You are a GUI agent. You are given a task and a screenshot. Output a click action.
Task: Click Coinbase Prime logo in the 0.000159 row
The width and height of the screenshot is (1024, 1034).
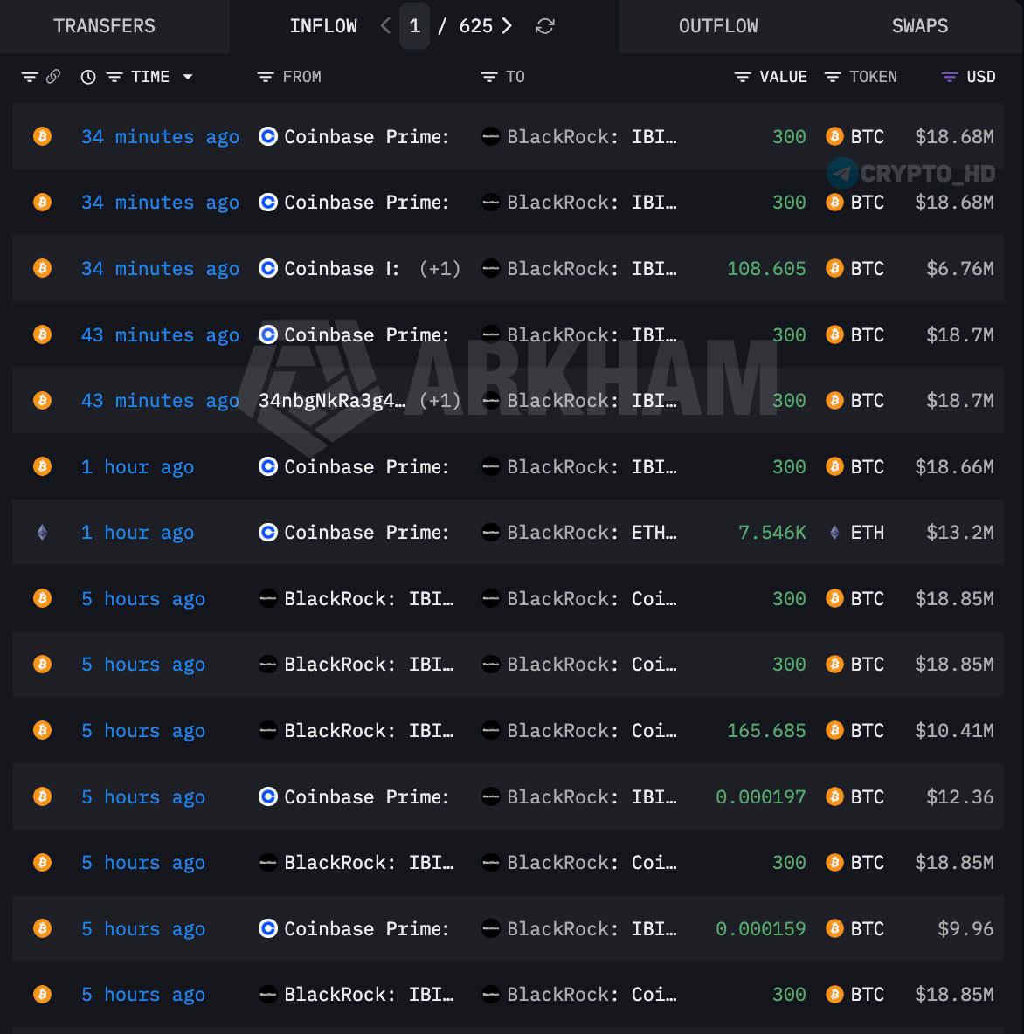tap(268, 928)
